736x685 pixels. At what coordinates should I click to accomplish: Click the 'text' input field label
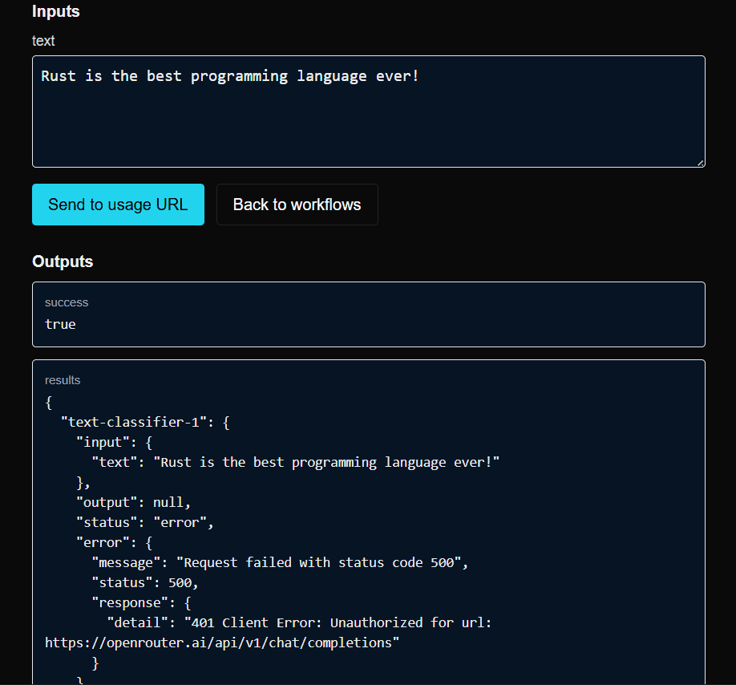tap(43, 41)
